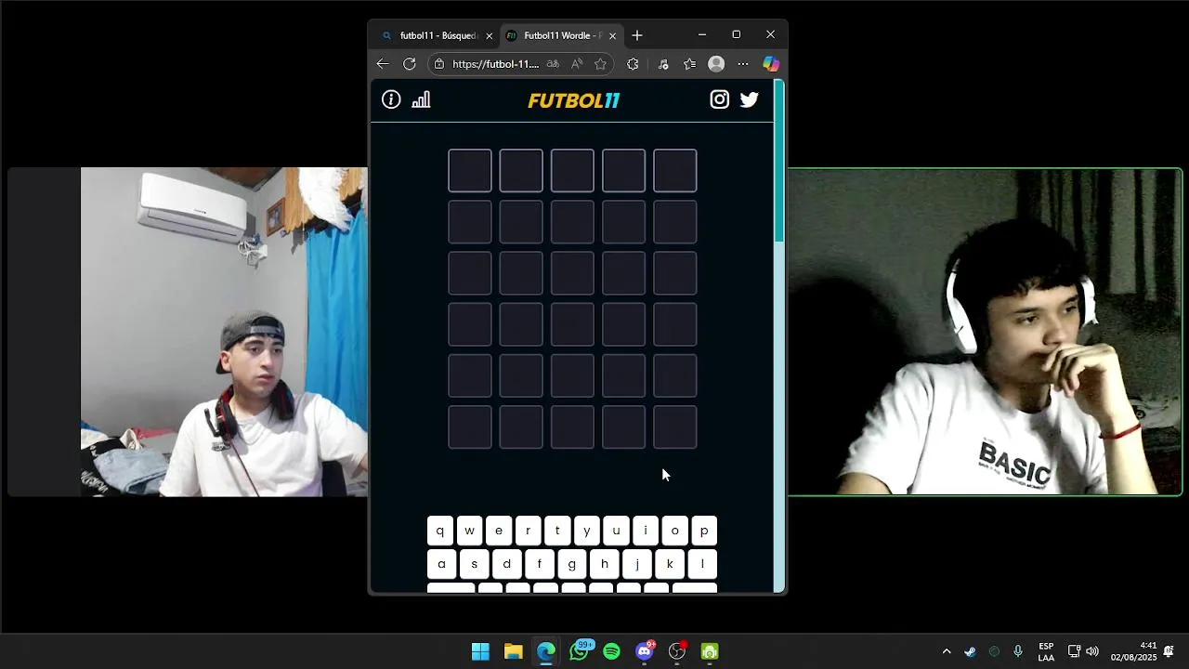Viewport: 1189px width, 669px height.
Task: Open Spotify from the taskbar
Action: (x=611, y=651)
